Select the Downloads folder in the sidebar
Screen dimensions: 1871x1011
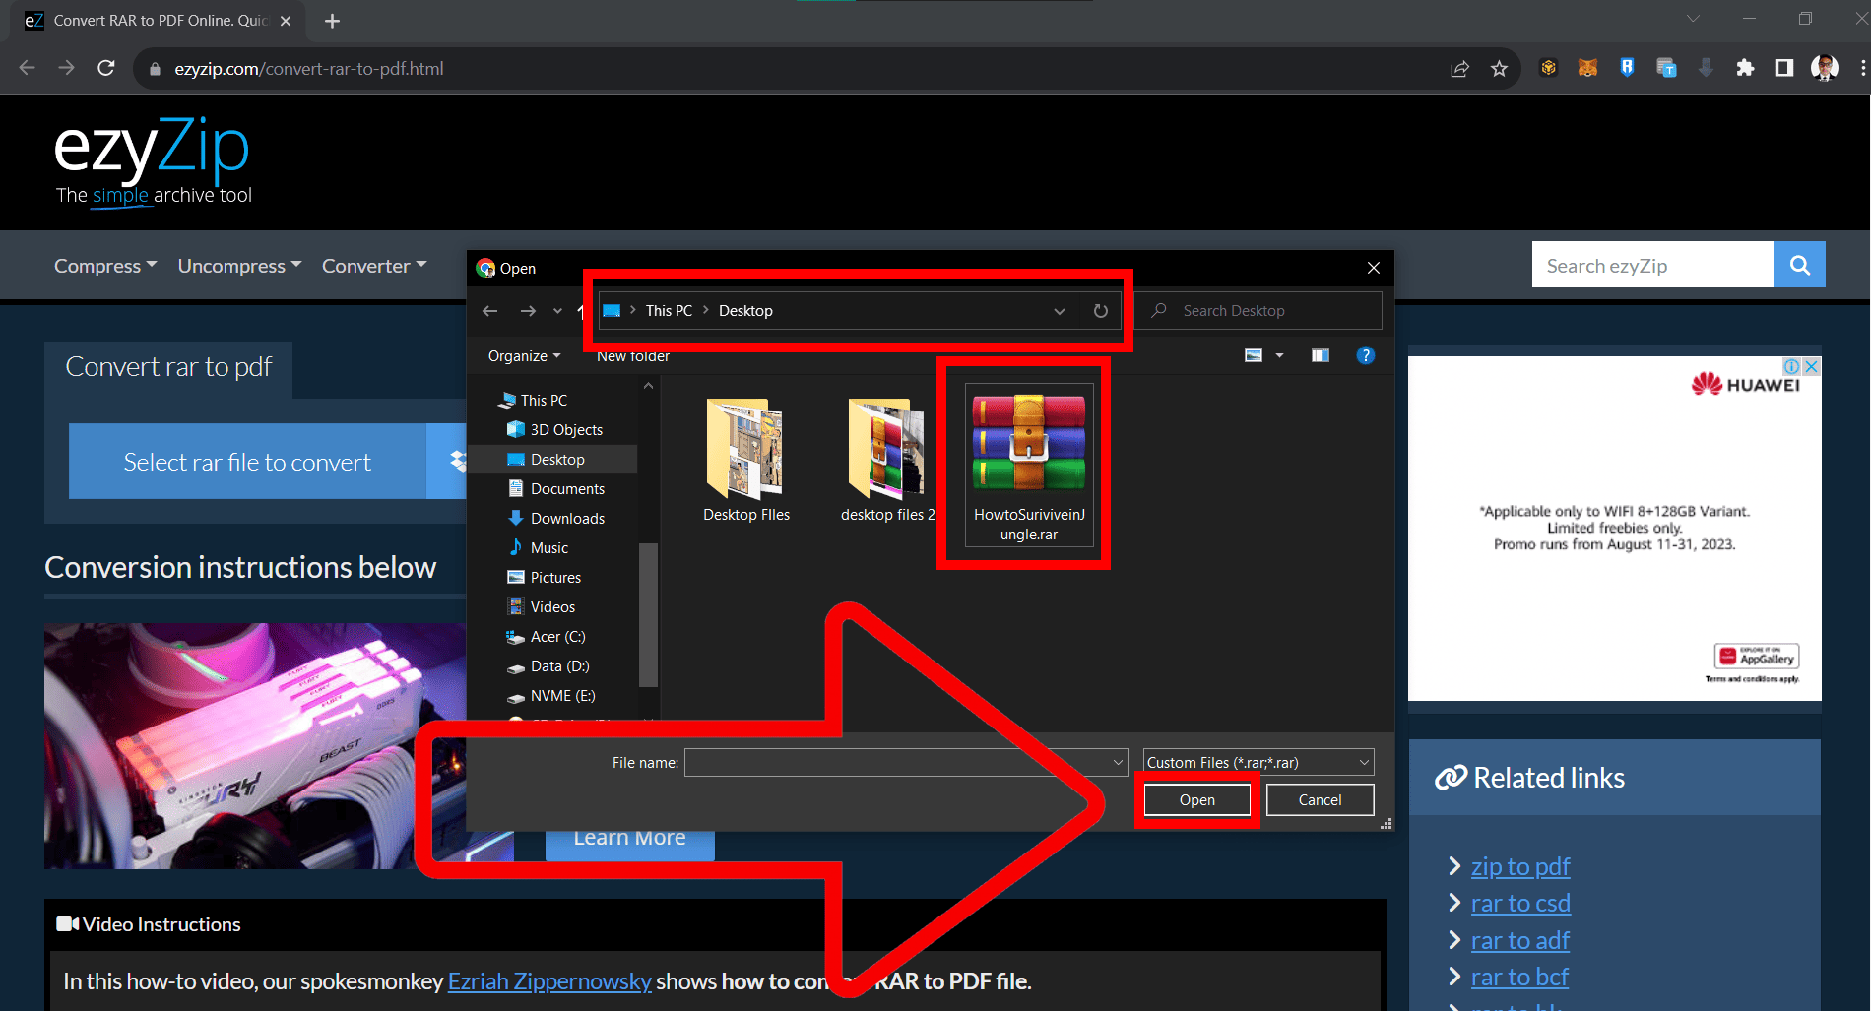(x=568, y=518)
